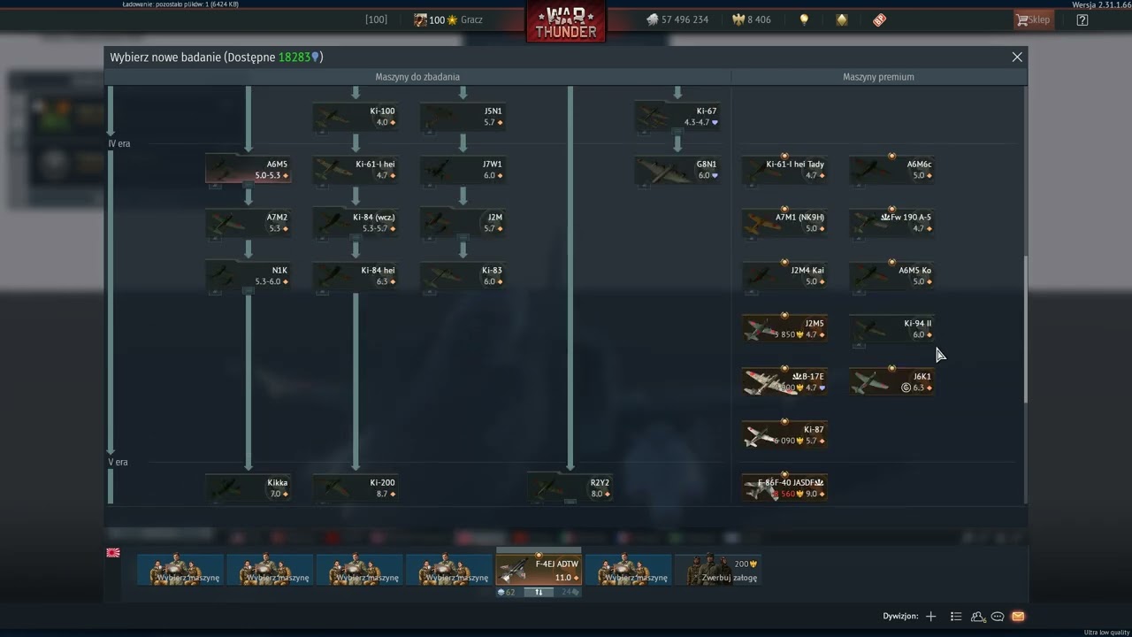Click the red ticket items icon
1132x637 pixels.
pos(879,19)
